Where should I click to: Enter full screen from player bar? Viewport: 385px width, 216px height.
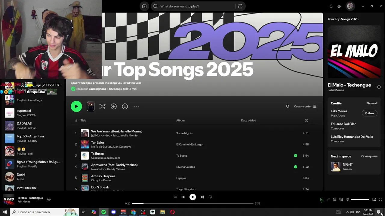pos(380,199)
